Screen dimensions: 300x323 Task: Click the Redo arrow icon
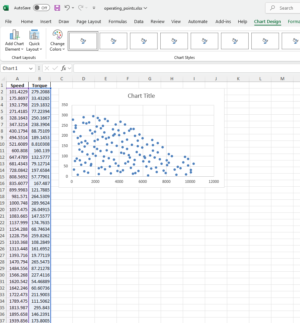81,8
